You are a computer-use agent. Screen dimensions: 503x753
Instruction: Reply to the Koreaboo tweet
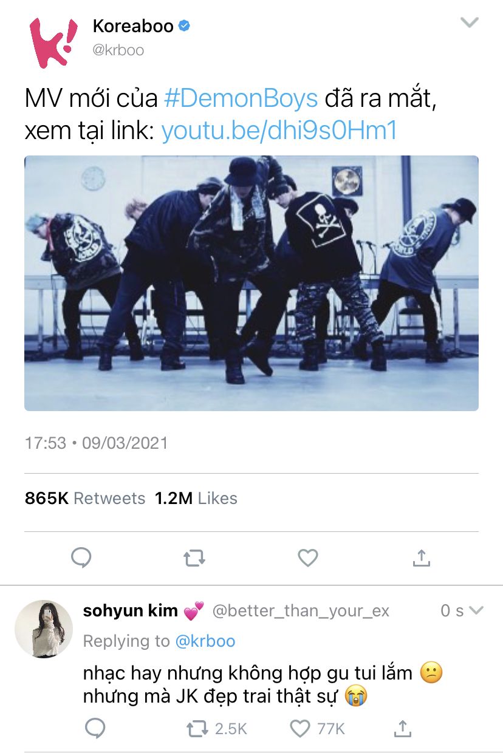click(x=81, y=557)
